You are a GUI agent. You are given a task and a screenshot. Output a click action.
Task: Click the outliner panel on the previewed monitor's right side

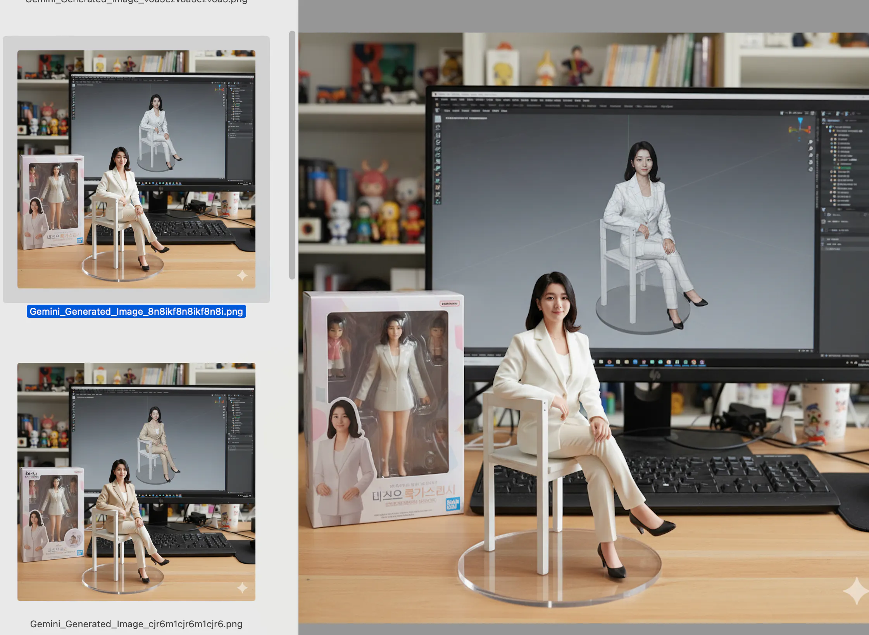844,163
